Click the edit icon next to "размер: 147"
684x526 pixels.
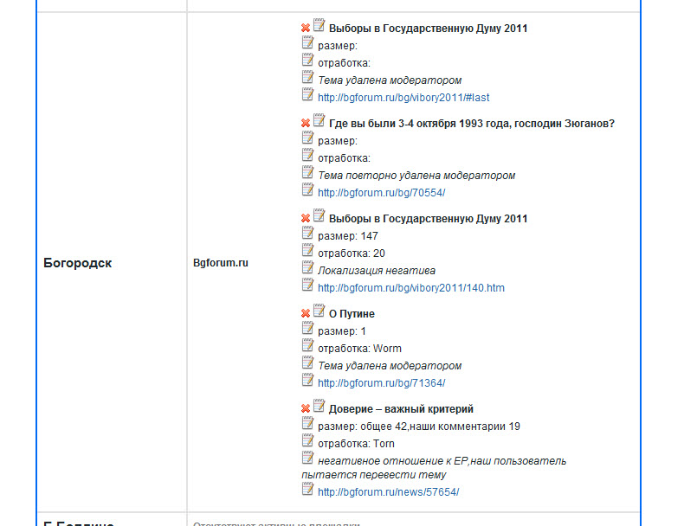point(307,234)
